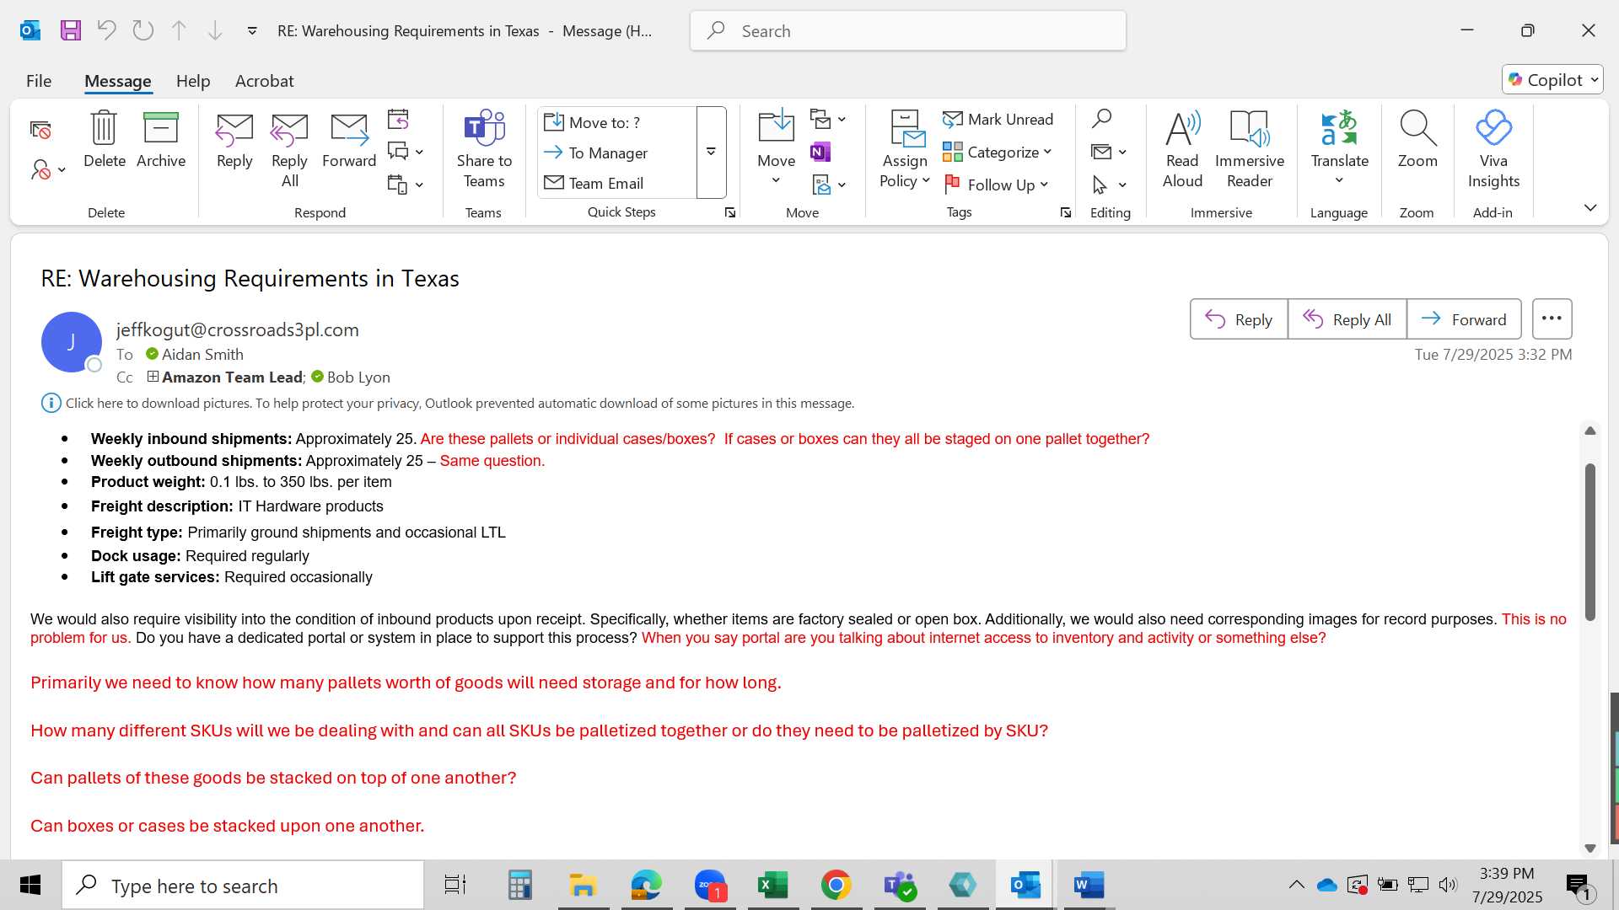Open the Help tab
The width and height of the screenshot is (1619, 910).
pyautogui.click(x=193, y=81)
